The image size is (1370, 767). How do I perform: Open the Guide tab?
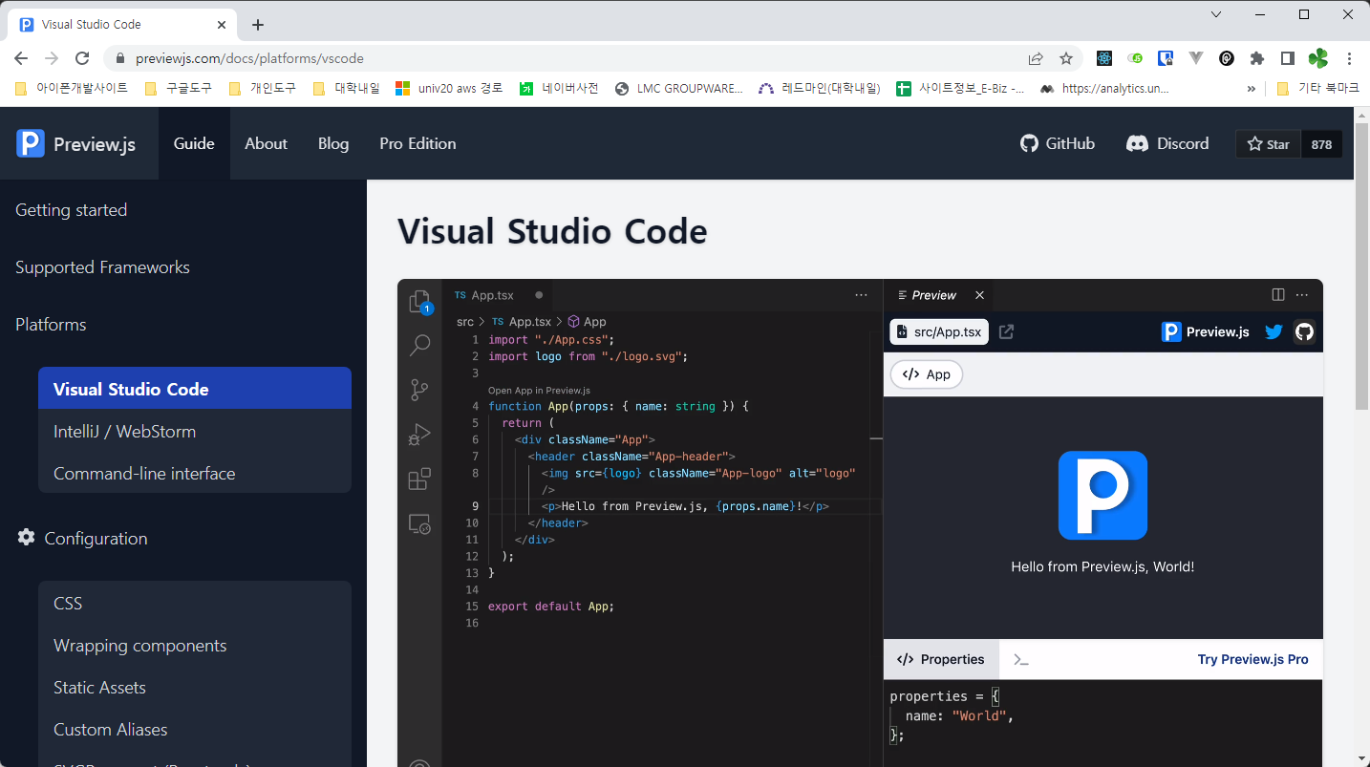(x=194, y=143)
